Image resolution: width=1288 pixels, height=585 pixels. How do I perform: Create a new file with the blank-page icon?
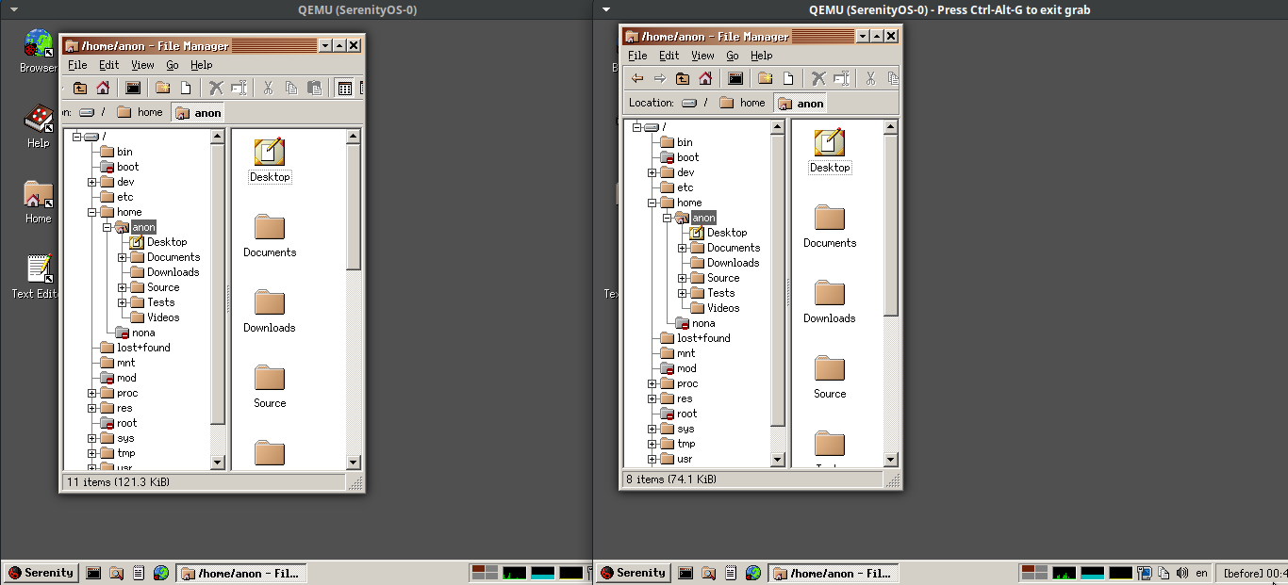pos(788,78)
